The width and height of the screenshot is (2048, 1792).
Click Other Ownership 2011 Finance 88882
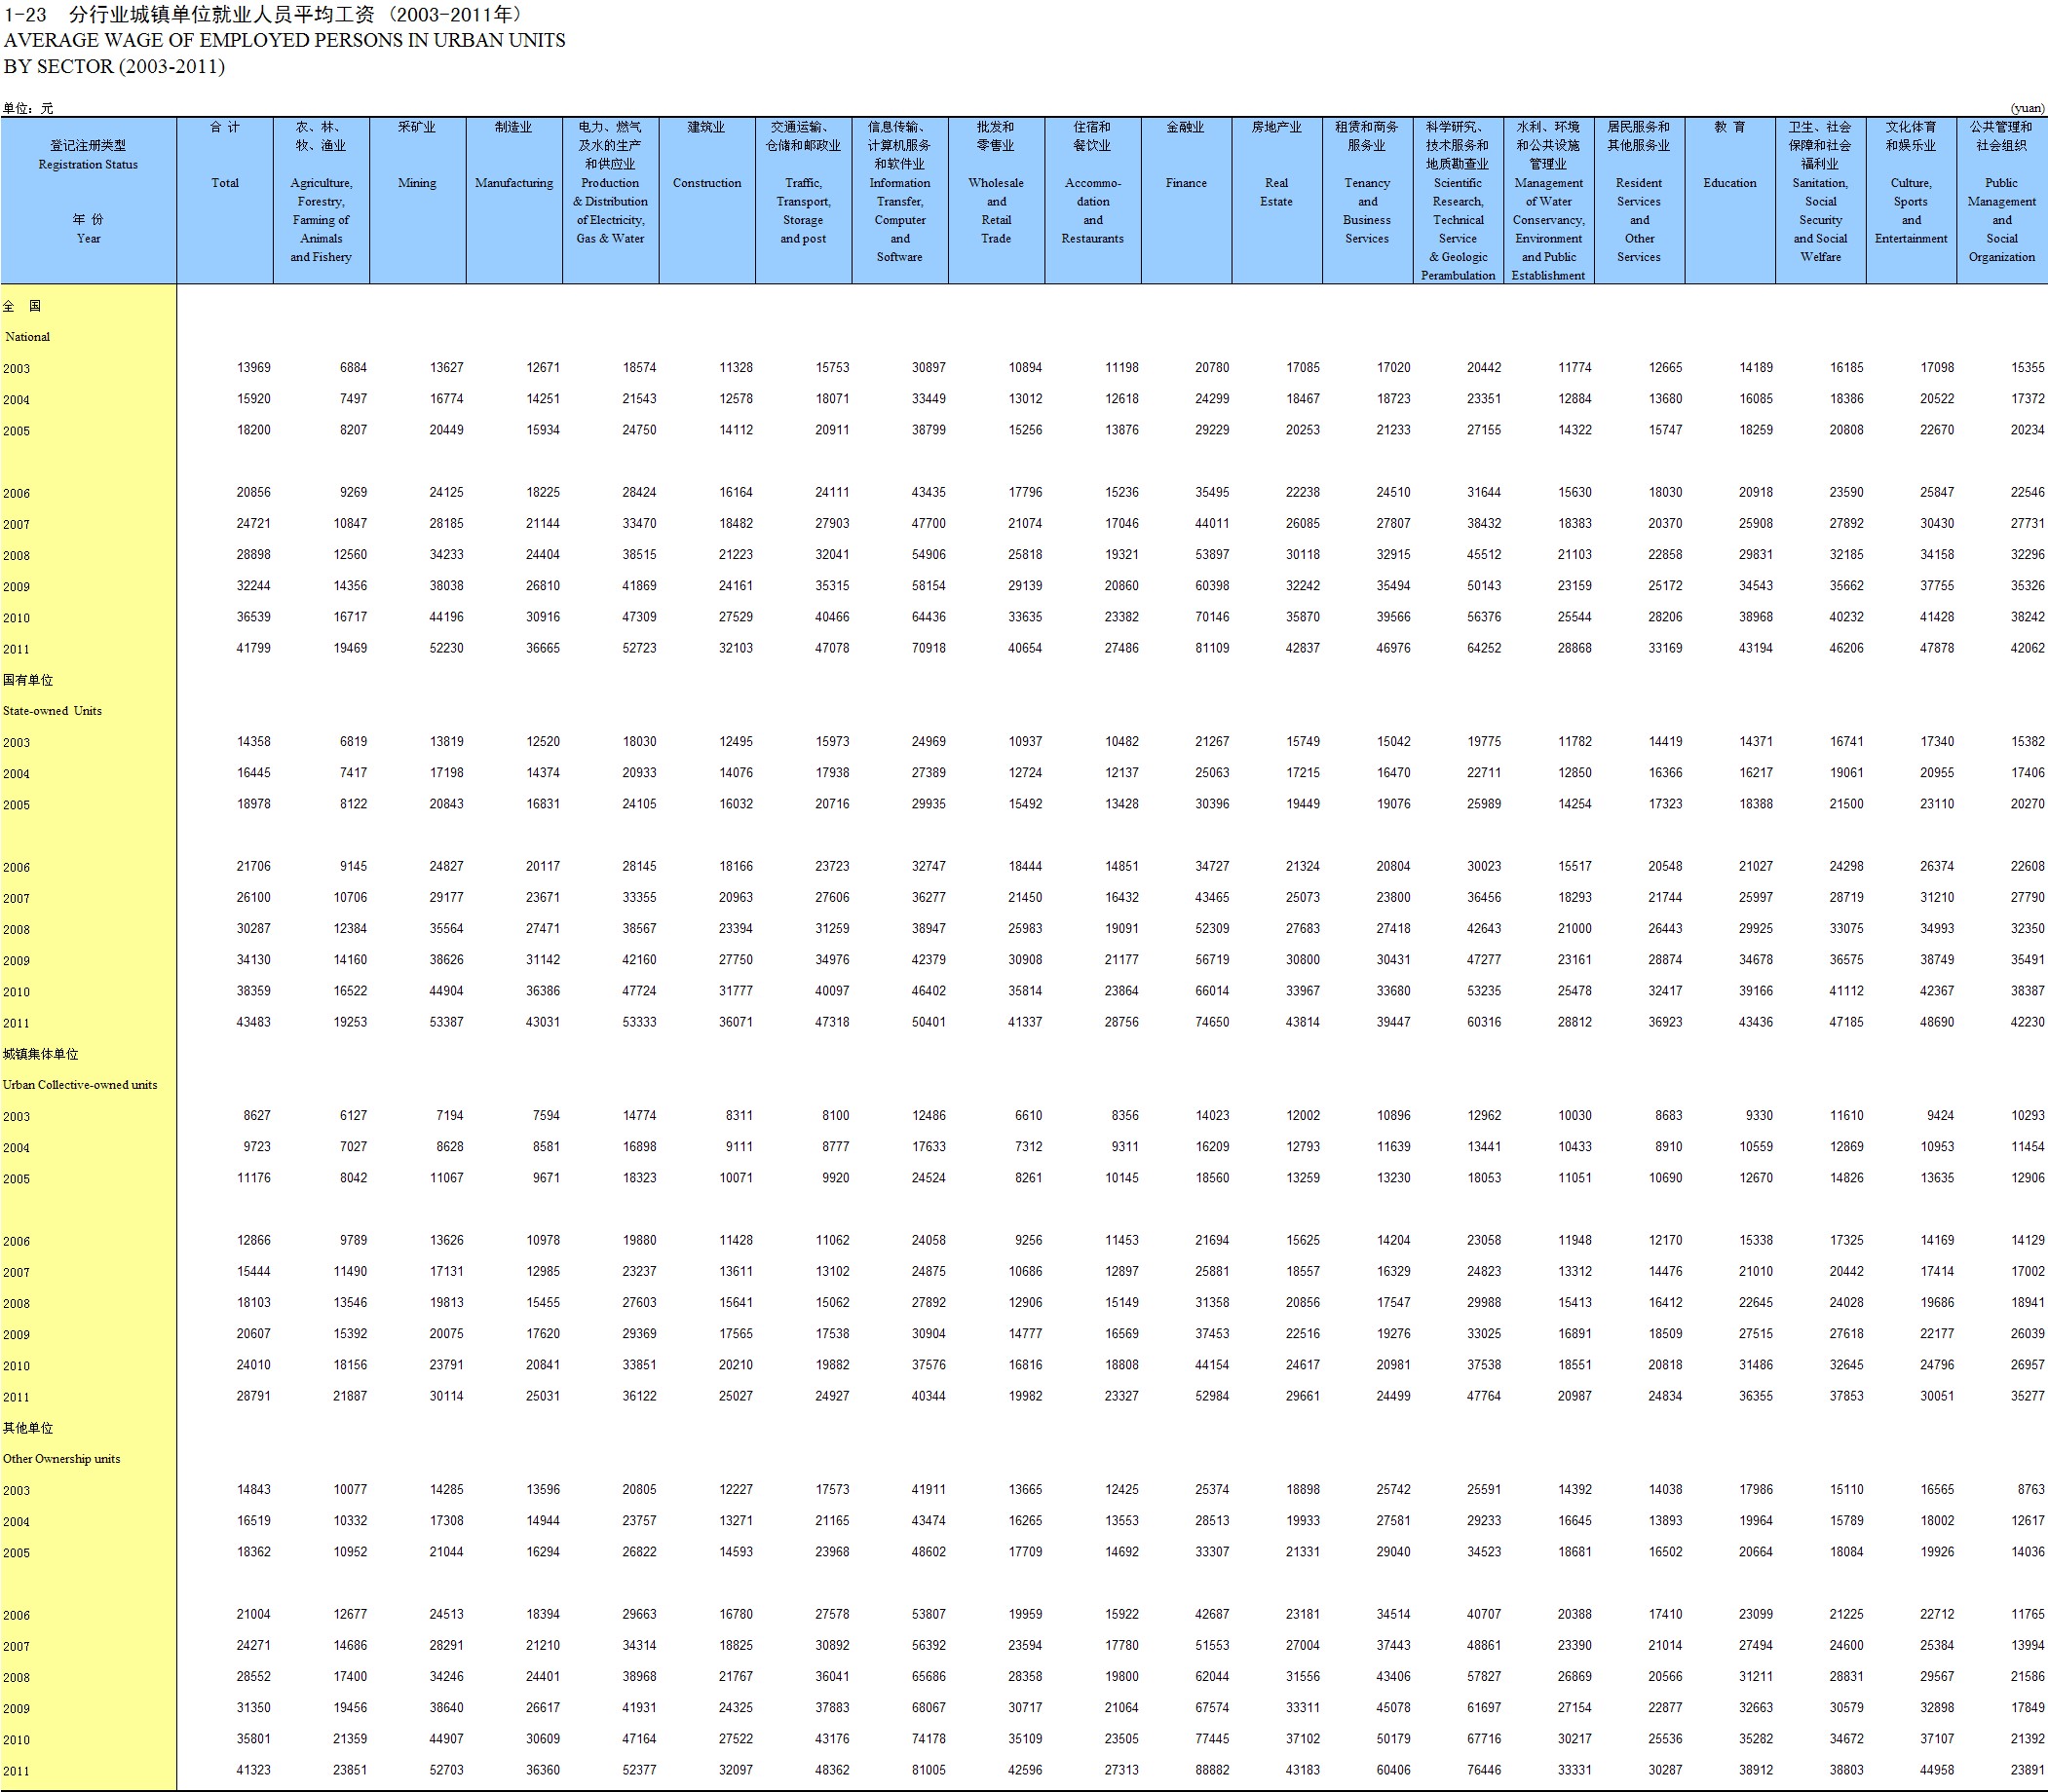pyautogui.click(x=1212, y=1770)
